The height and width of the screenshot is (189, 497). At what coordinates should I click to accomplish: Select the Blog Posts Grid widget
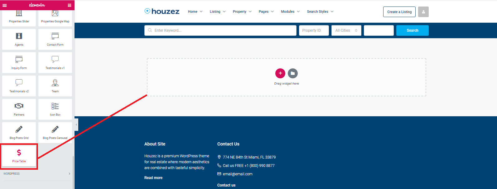click(x=19, y=132)
